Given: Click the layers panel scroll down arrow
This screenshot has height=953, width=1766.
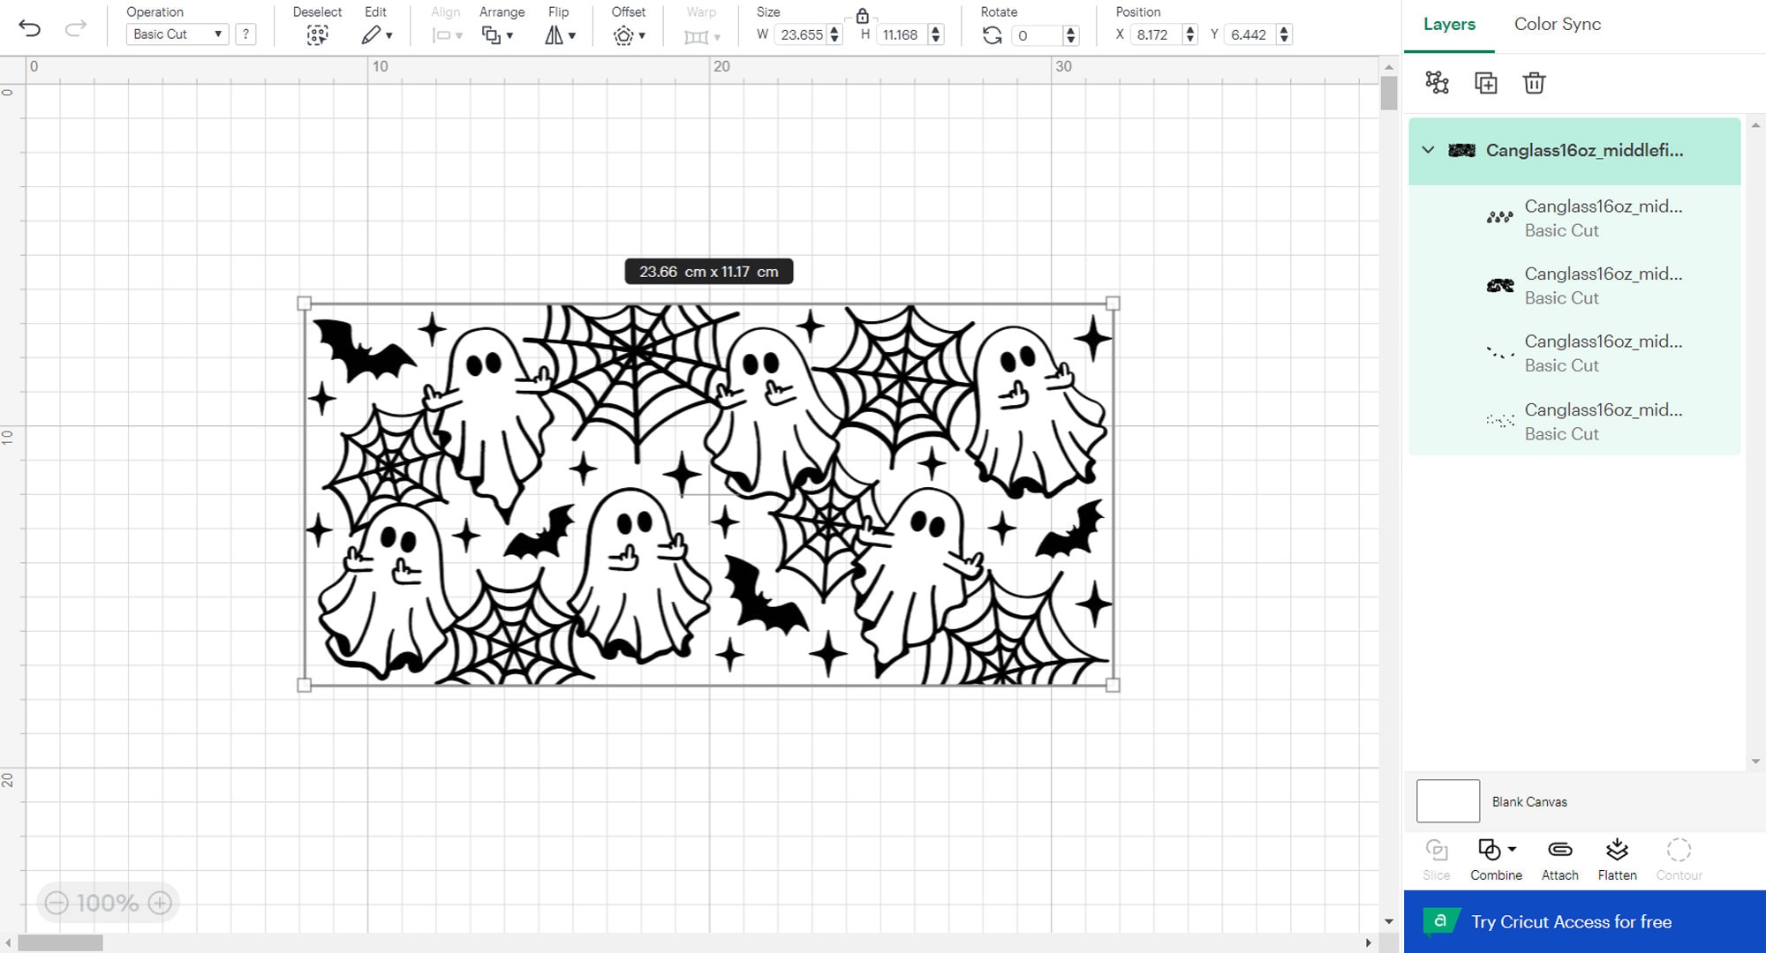Looking at the screenshot, I should pos(1755,762).
